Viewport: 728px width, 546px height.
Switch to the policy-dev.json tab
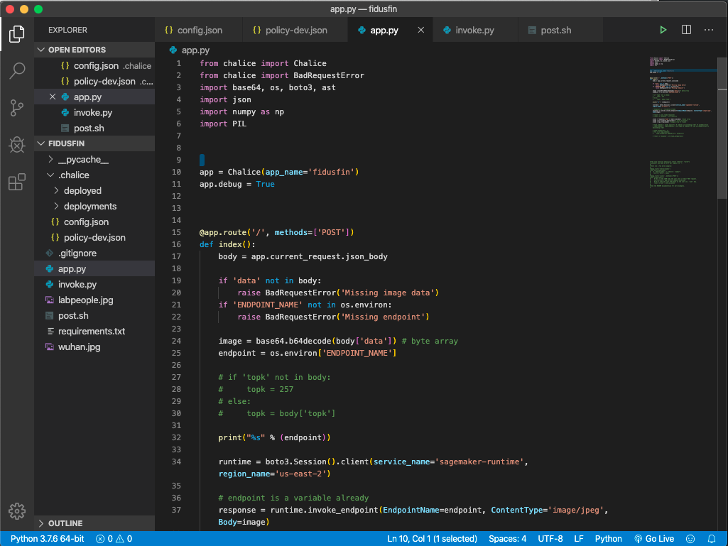click(x=295, y=31)
